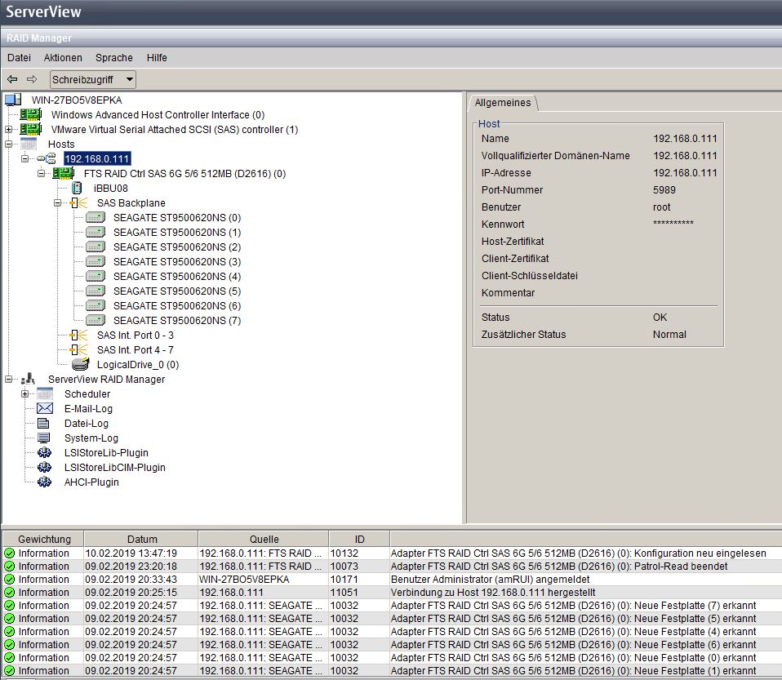Click the SEAGATE ST9500620NS (3) disk icon
Image resolution: width=782 pixels, height=680 pixels.
coord(96,262)
